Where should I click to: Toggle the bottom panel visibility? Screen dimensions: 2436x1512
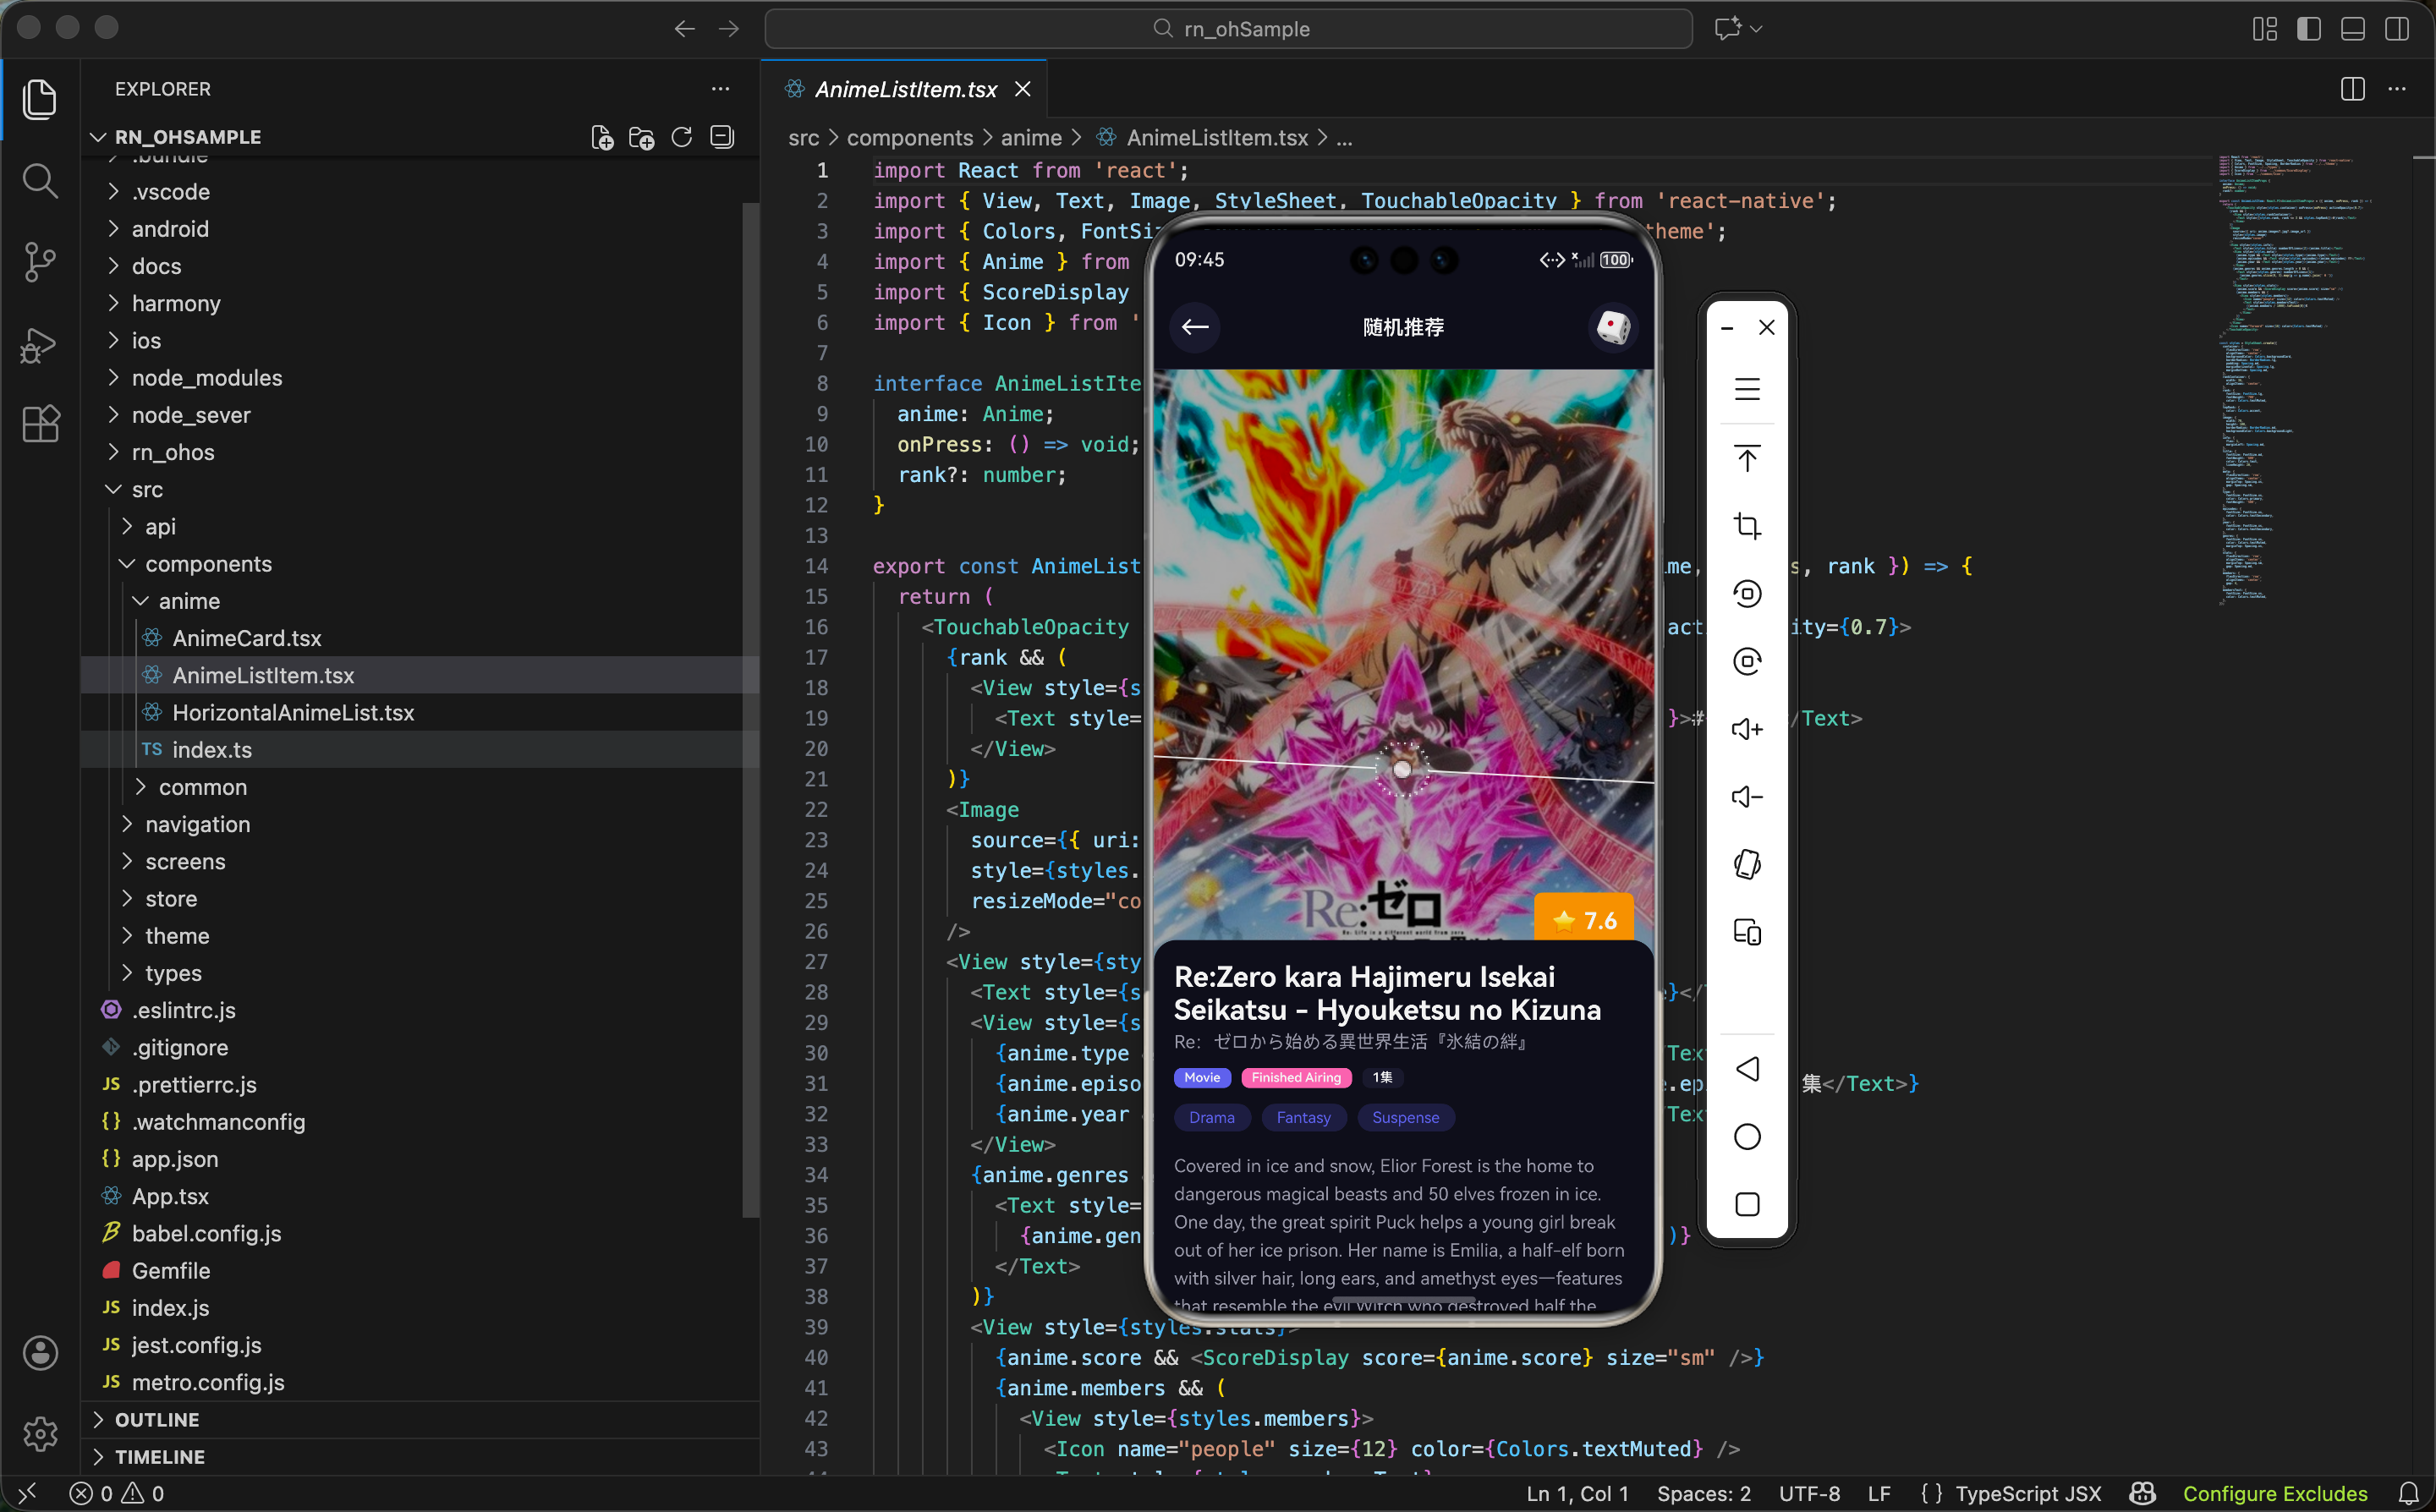[2352, 29]
